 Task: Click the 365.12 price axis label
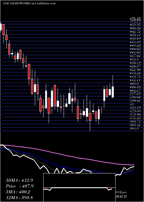pos(135,125)
